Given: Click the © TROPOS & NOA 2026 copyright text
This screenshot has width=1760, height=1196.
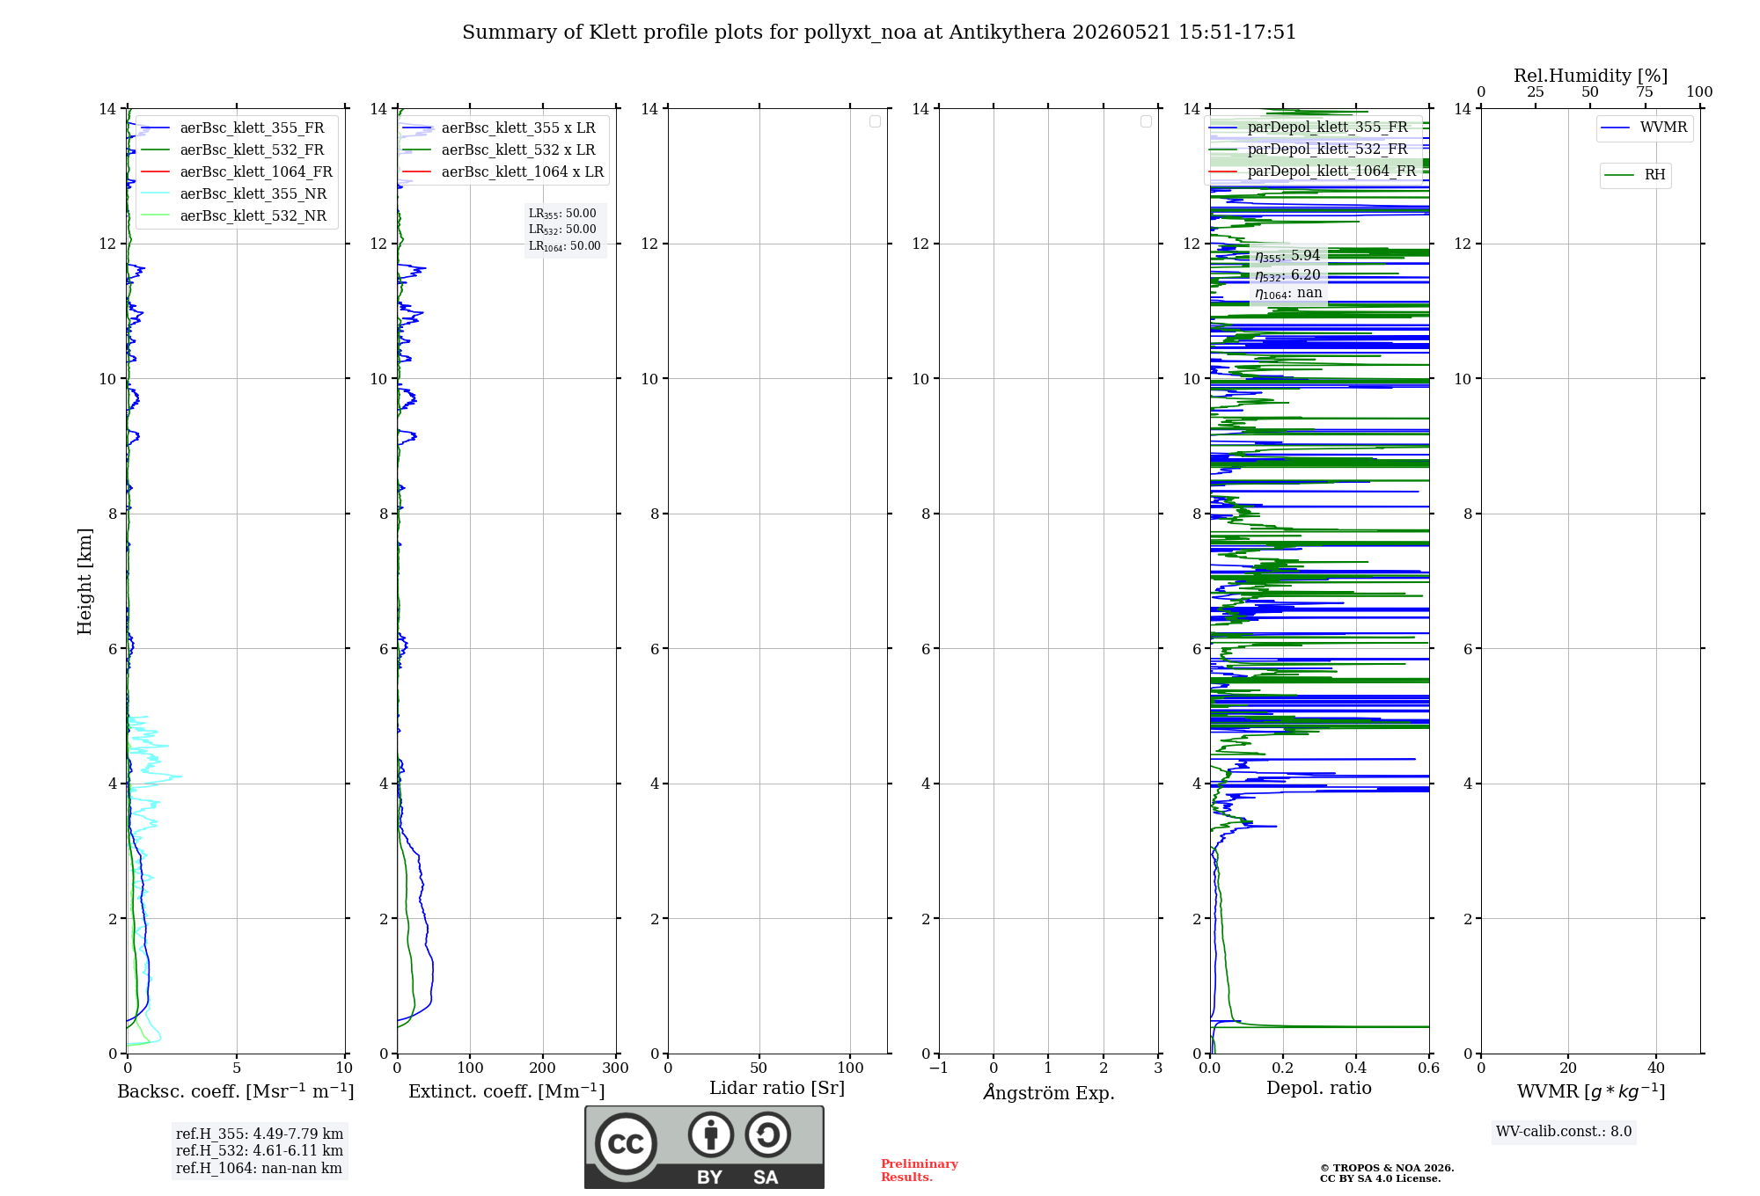Looking at the screenshot, I should pos(1387,1169).
